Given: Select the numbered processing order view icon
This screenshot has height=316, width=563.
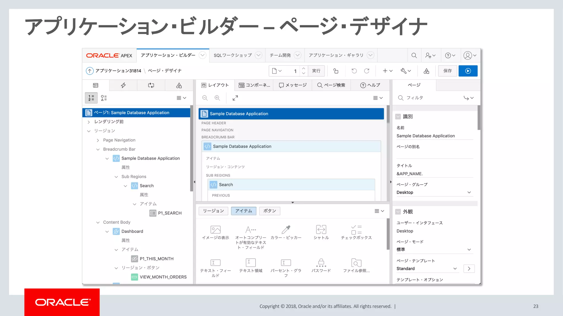Looking at the screenshot, I should click(x=91, y=98).
